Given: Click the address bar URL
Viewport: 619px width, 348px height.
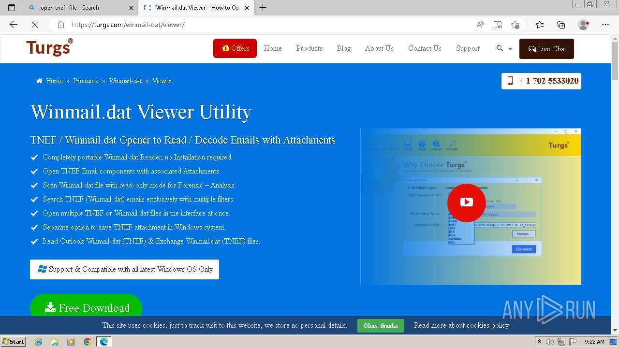Looking at the screenshot, I should click(x=128, y=25).
